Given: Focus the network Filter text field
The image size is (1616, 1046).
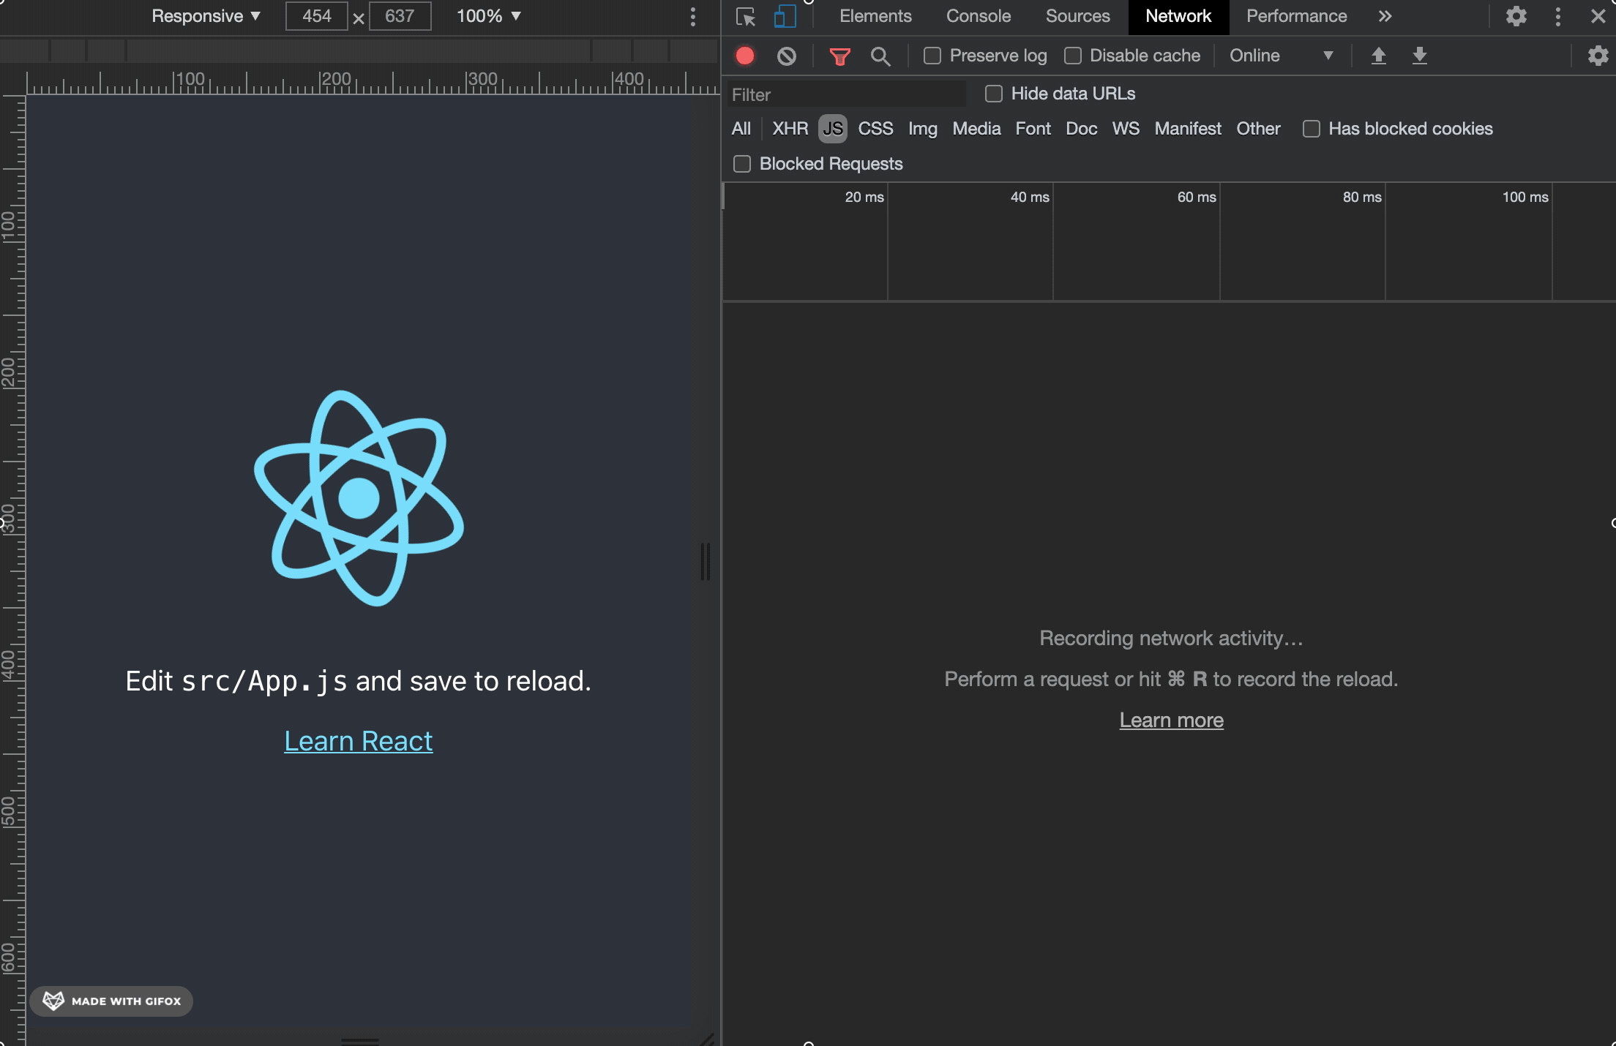Looking at the screenshot, I should [x=845, y=94].
